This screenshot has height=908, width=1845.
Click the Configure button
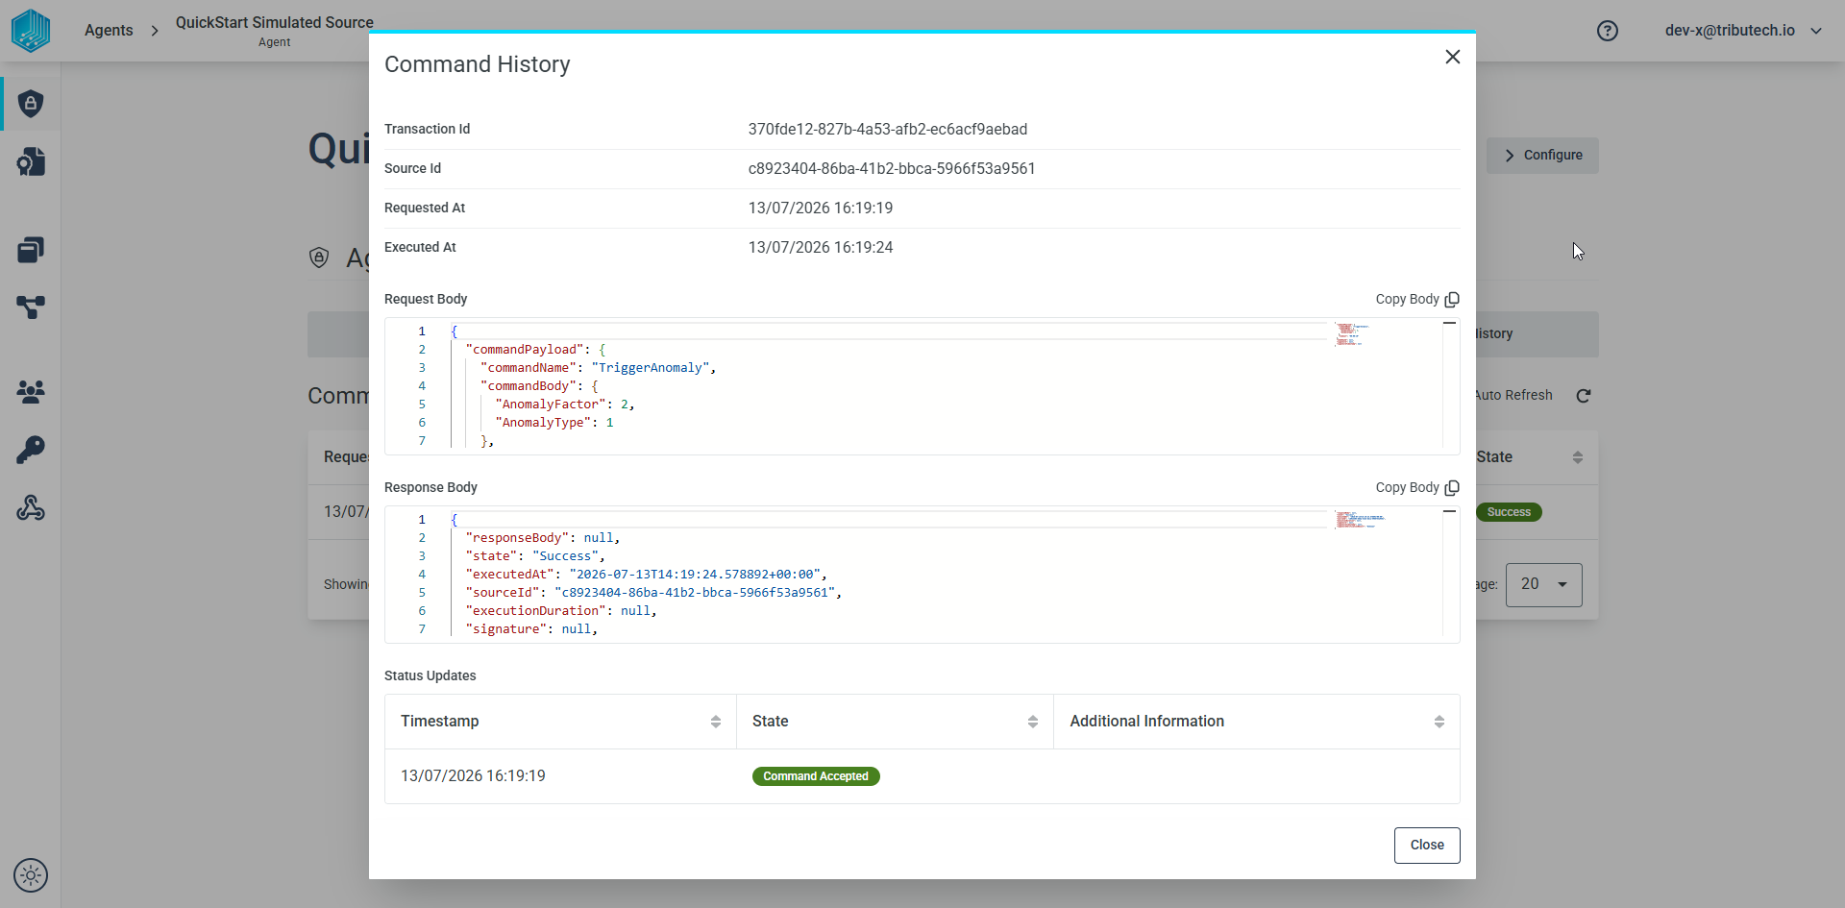click(1542, 156)
